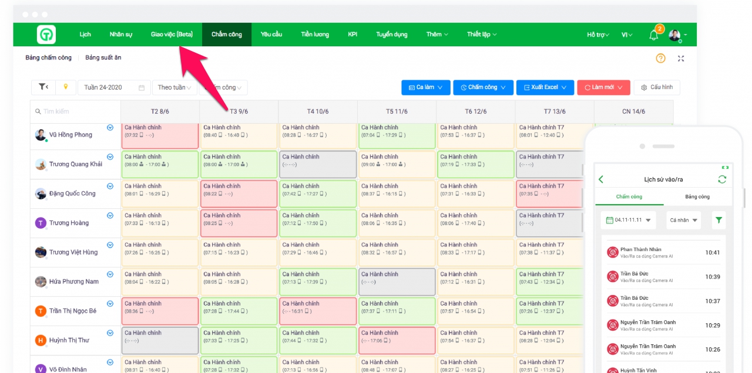Open Huỳnh Thị Thư's red T5 11/6 shift
752x373 pixels.
(x=397, y=340)
